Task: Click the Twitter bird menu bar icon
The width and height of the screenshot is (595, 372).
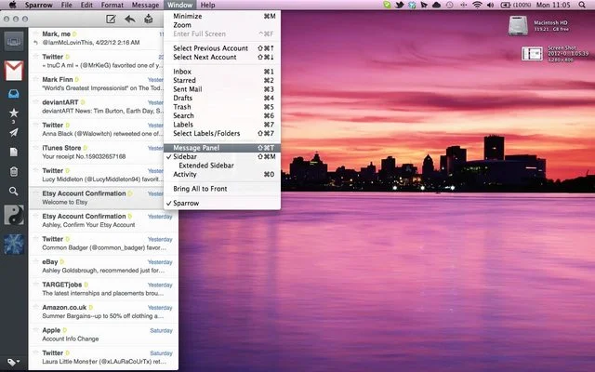Action: (399, 5)
